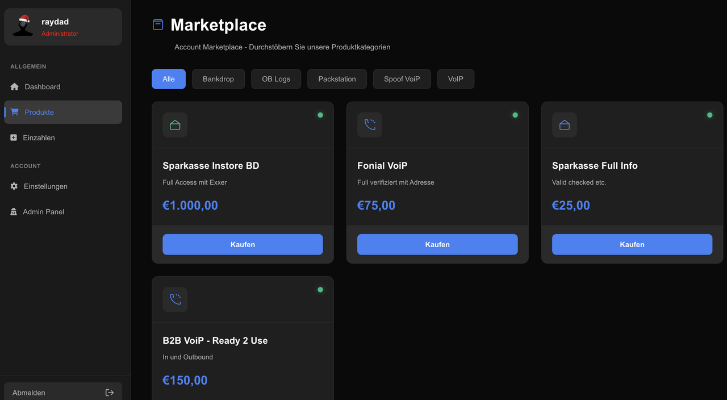Click Kaufen button on Fonial VoiP card
Image resolution: width=727 pixels, height=400 pixels.
[437, 244]
